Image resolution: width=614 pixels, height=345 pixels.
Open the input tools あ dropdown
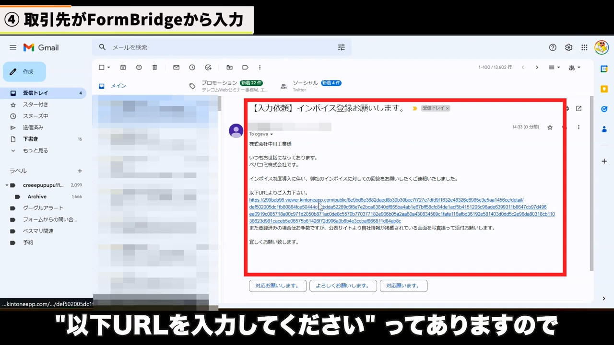coord(574,68)
